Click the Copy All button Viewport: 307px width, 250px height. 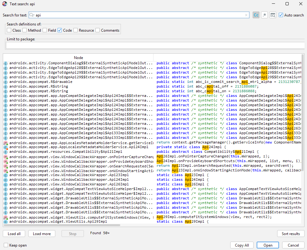coord(242,245)
